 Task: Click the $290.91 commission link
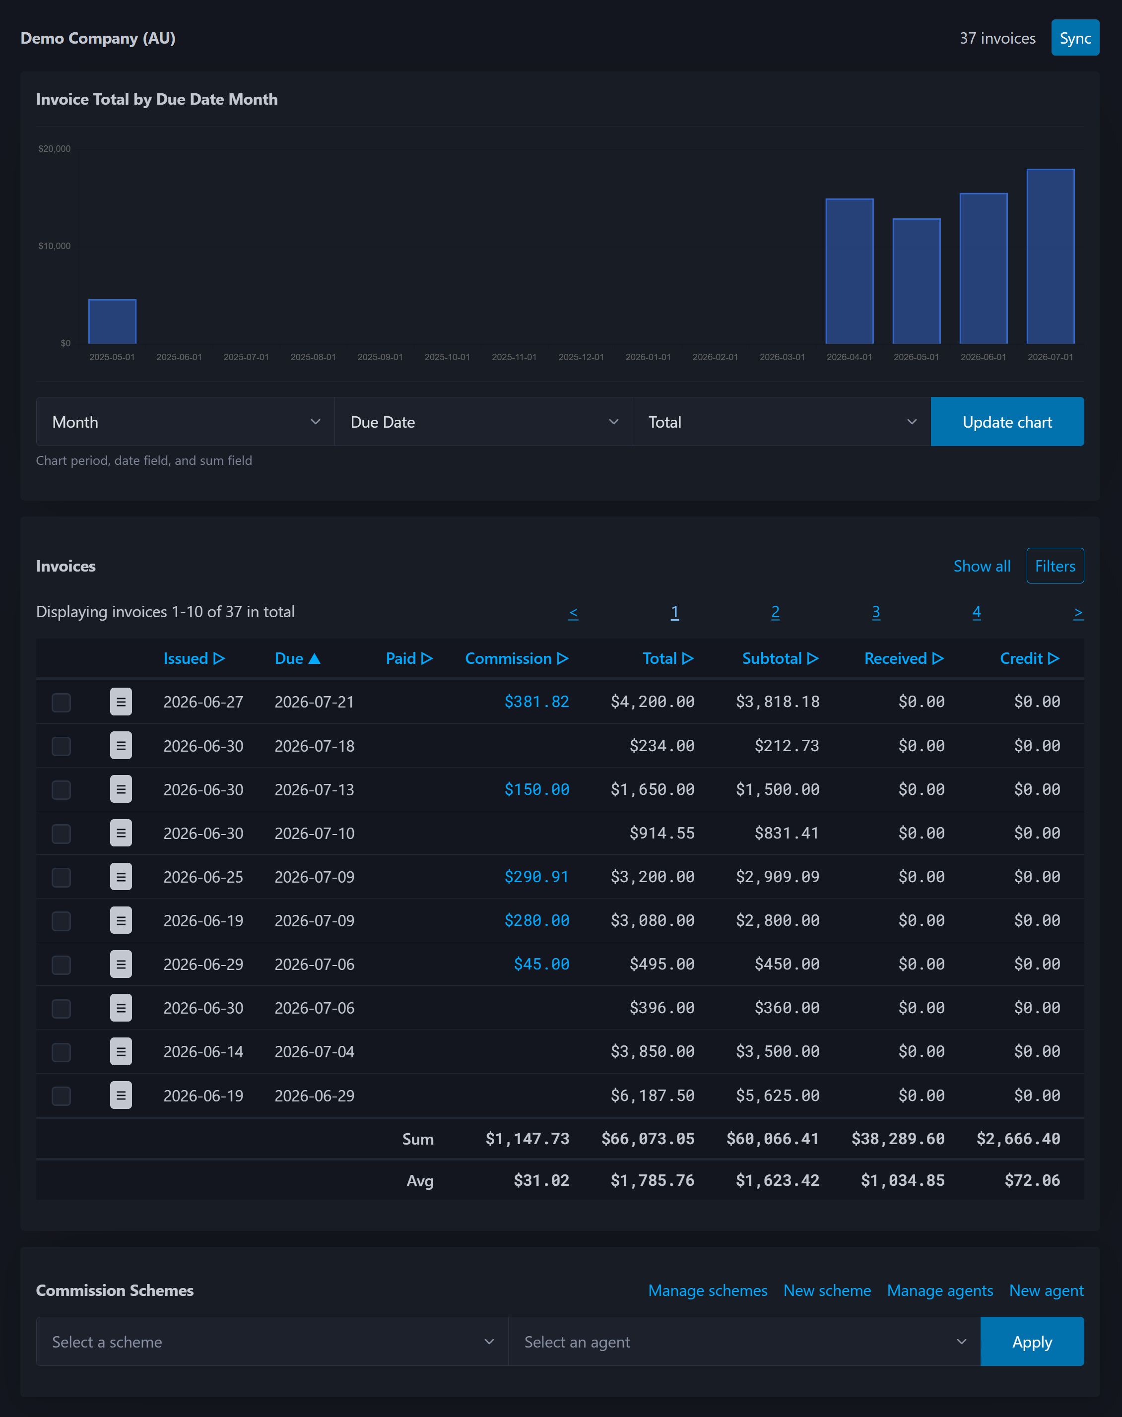[x=537, y=877]
